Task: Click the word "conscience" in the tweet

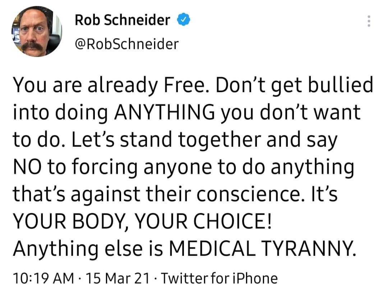Action: click(251, 195)
